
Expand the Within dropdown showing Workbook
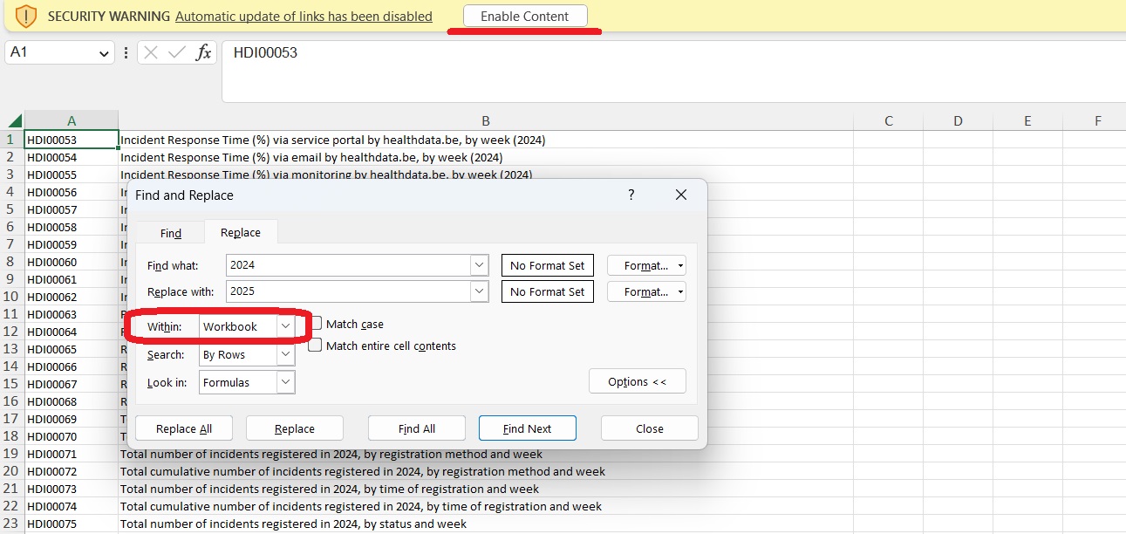coord(285,326)
